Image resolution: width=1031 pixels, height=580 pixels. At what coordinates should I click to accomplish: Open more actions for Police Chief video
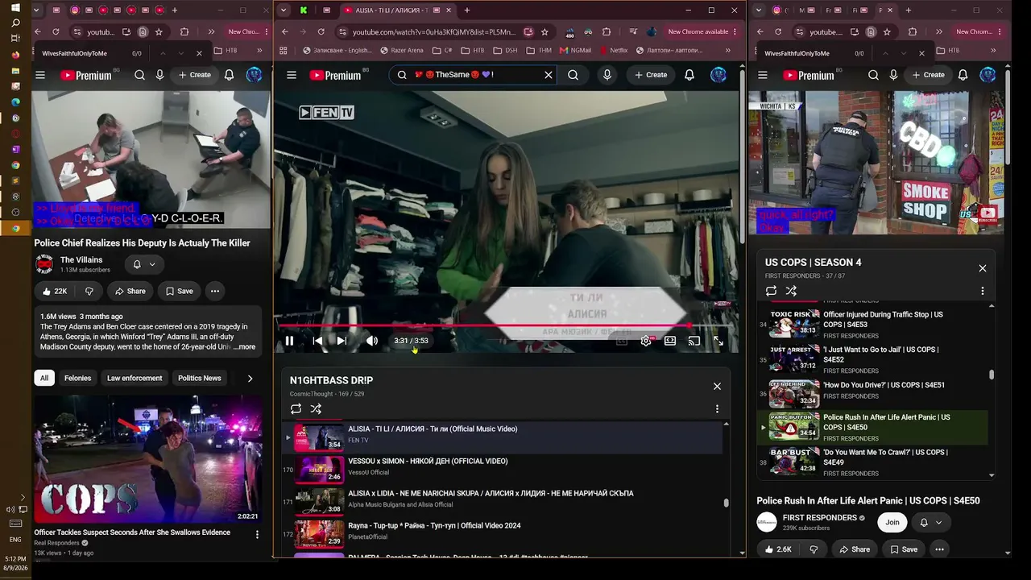point(214,291)
